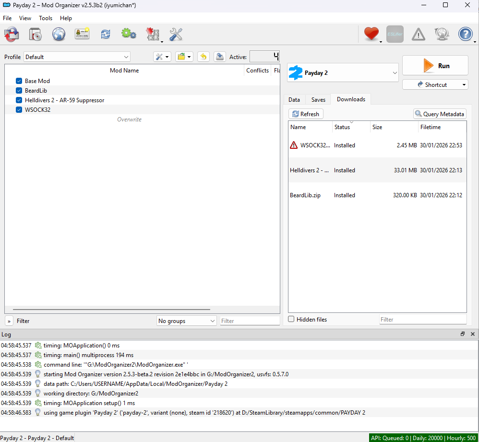Open the Payday 2 executable dropdown
The height and width of the screenshot is (442, 479).
tap(343, 73)
